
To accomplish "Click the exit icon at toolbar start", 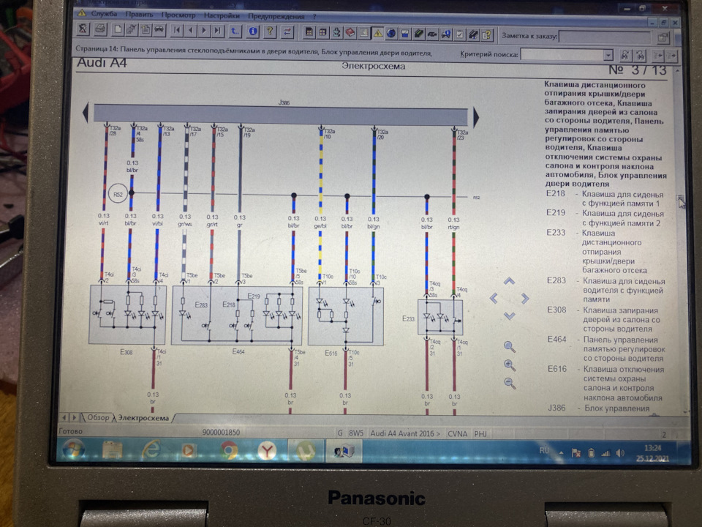I will pyautogui.click(x=83, y=29).
